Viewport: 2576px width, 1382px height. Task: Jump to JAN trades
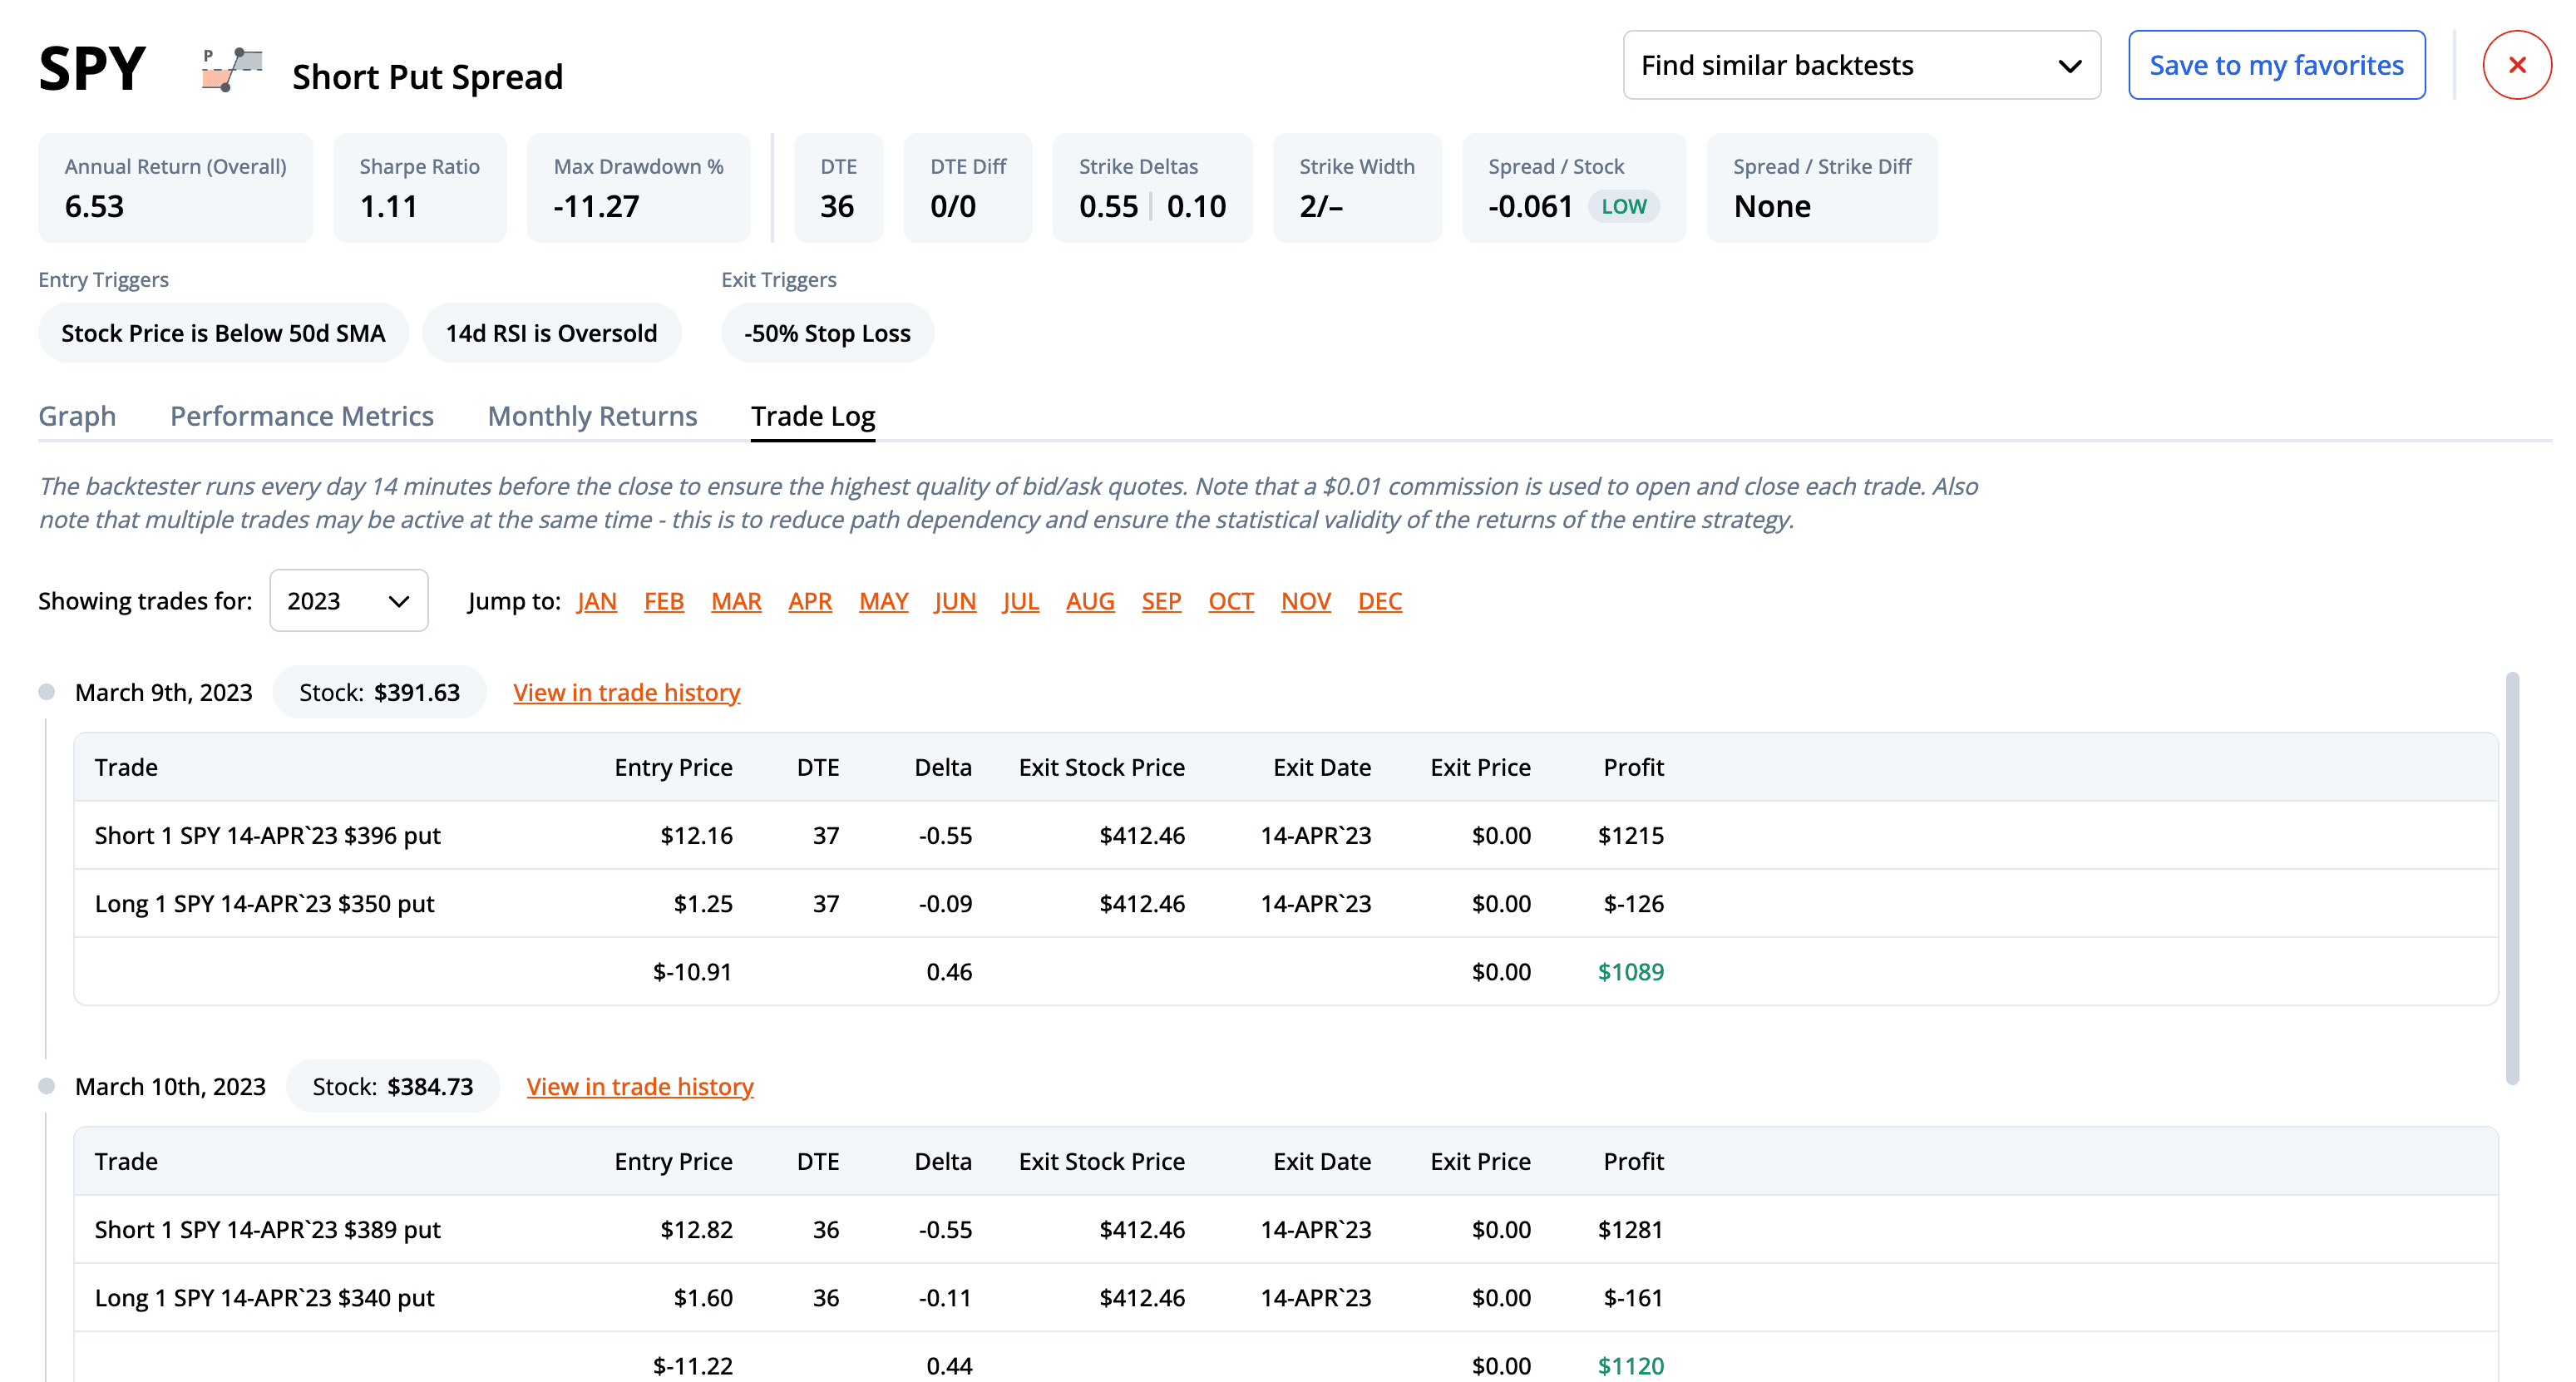tap(596, 601)
